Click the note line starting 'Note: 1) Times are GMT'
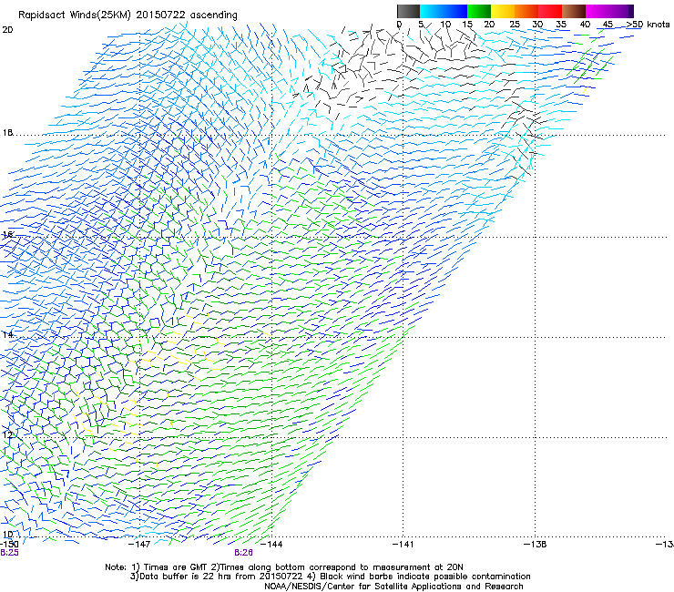 [284, 567]
